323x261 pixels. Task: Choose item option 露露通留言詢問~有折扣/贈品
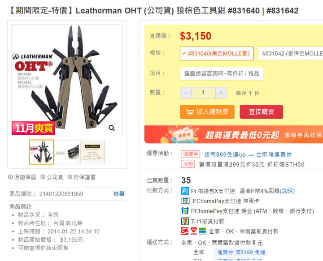point(222,73)
